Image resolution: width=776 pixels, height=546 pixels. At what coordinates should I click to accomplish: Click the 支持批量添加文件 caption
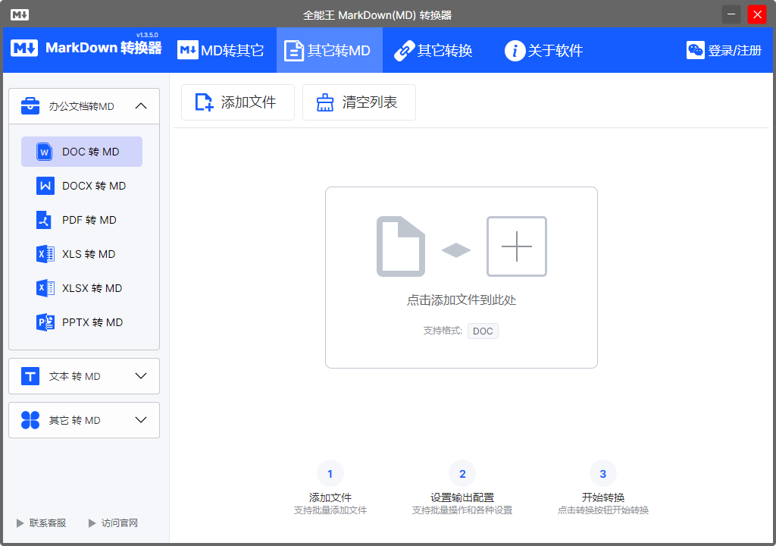(330, 510)
